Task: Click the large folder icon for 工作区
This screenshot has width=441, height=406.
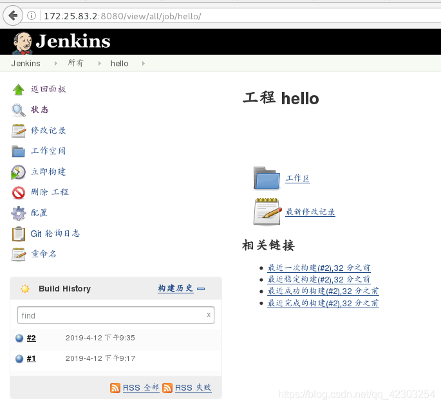Action: (x=267, y=178)
